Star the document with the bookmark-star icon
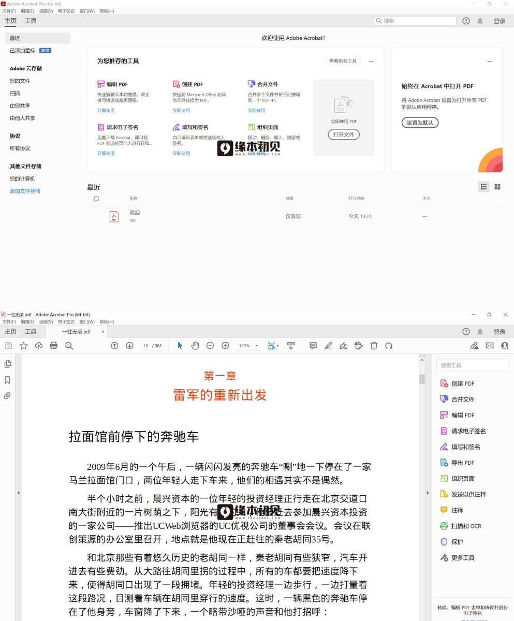The height and width of the screenshot is (621, 514). pos(23,346)
